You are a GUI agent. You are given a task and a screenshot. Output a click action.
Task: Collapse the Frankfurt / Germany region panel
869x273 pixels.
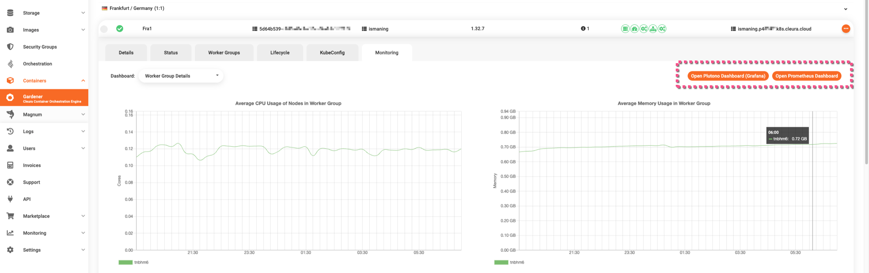[x=845, y=9]
